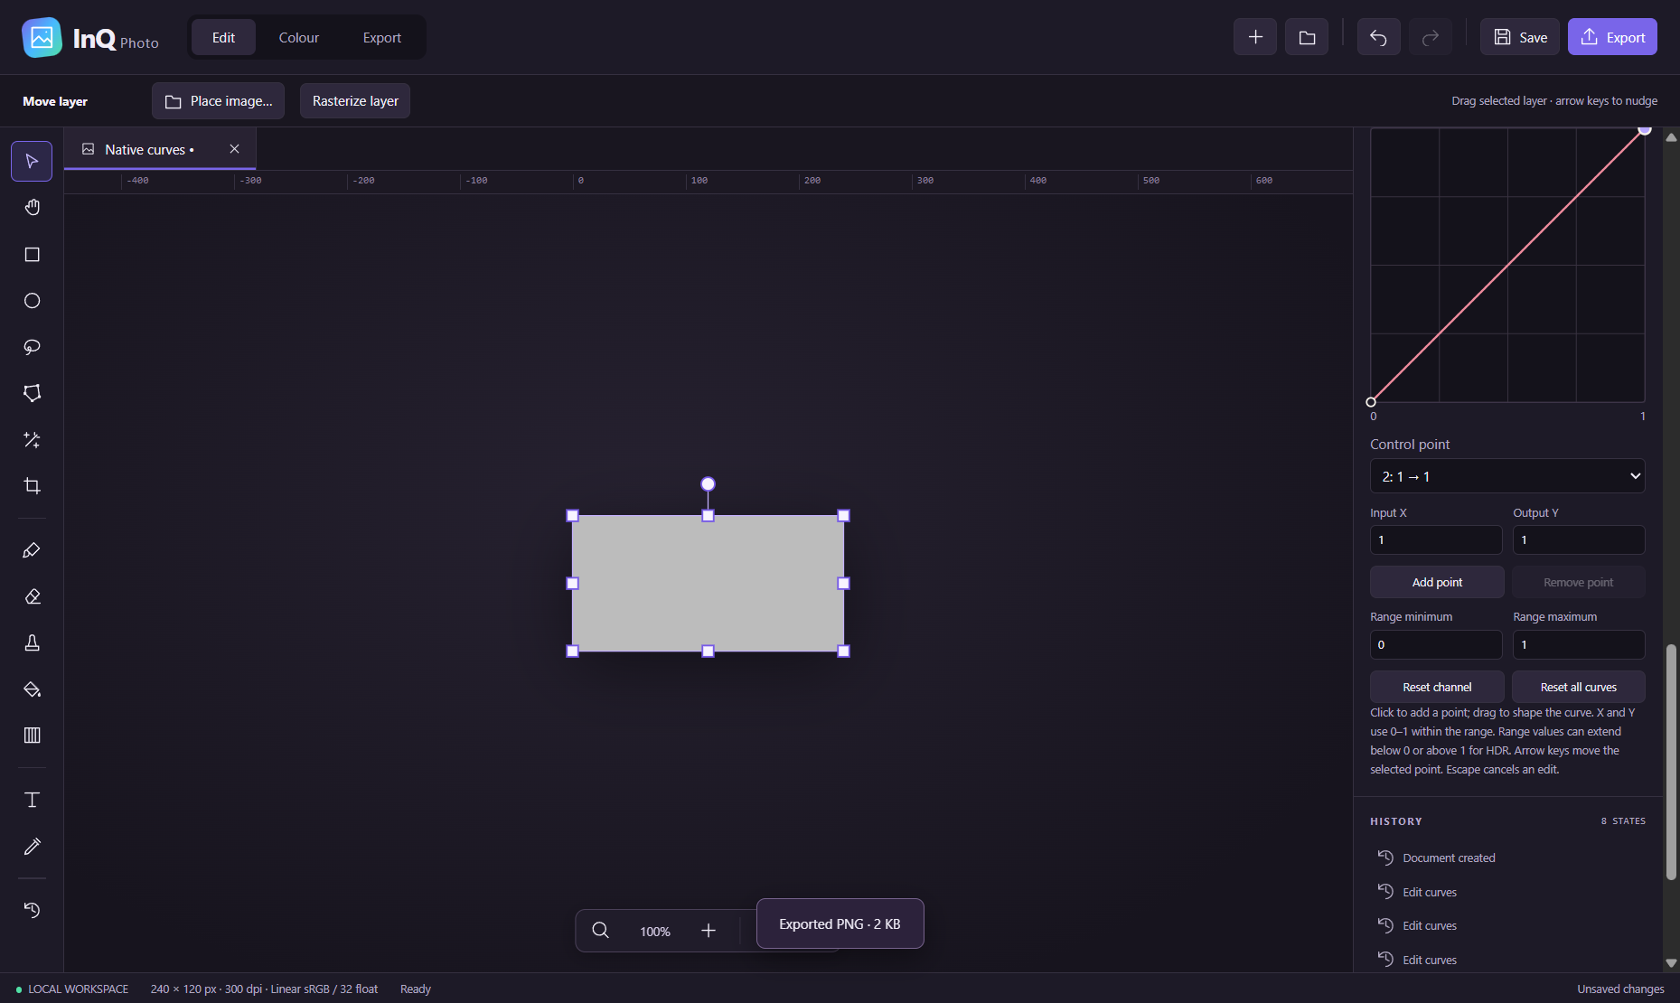Screen dimensions: 1680x1003
Task: Select the Eraser tool
Action: tap(32, 596)
